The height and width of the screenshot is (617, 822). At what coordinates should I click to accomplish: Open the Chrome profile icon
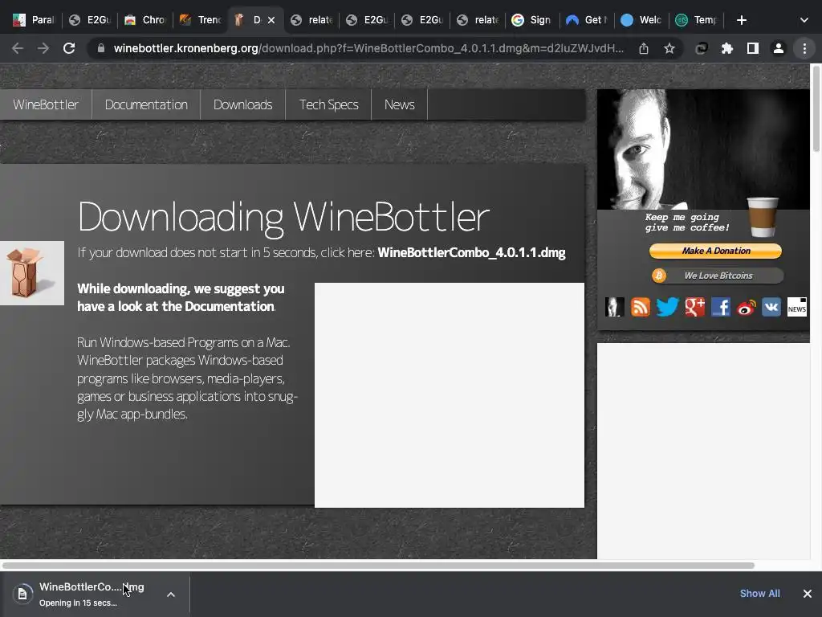click(x=779, y=49)
